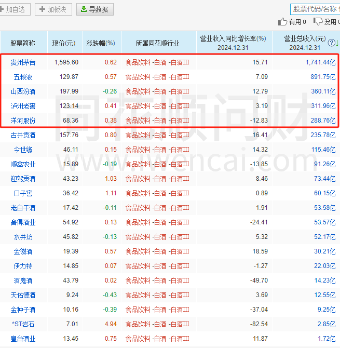The width and height of the screenshot is (340, 348).
Task: Open the 伊力特 stock link
Action: pyautogui.click(x=23, y=266)
